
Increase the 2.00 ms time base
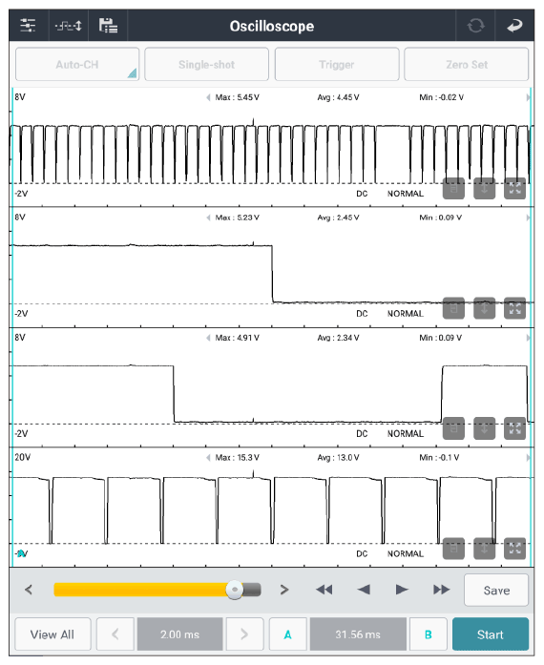(244, 634)
